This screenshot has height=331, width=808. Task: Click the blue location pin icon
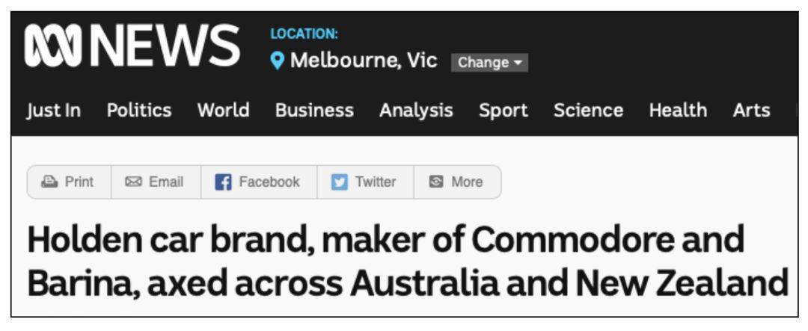point(278,62)
